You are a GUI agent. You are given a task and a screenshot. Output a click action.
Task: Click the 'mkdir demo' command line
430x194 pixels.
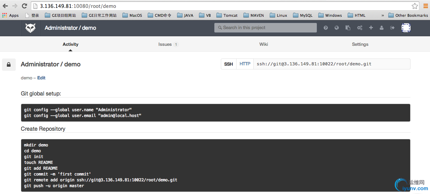[x=36, y=145]
